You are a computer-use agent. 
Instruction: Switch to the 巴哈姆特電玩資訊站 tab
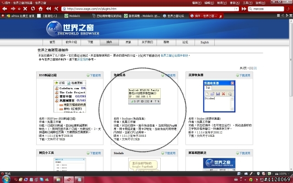point(107,16)
